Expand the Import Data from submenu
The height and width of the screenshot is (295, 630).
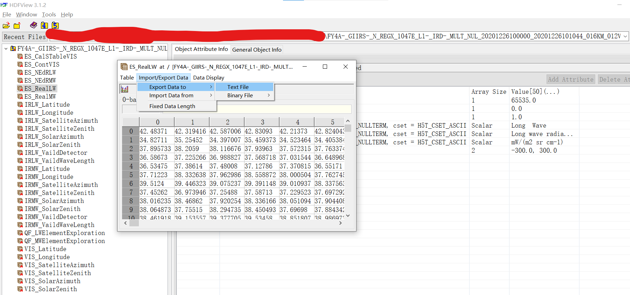[x=177, y=95]
